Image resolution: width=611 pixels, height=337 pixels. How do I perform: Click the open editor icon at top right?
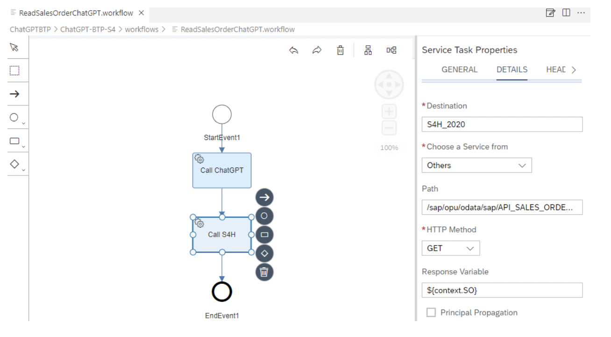(x=550, y=13)
